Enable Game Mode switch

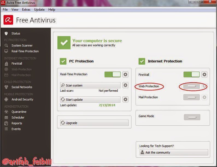click(x=192, y=117)
